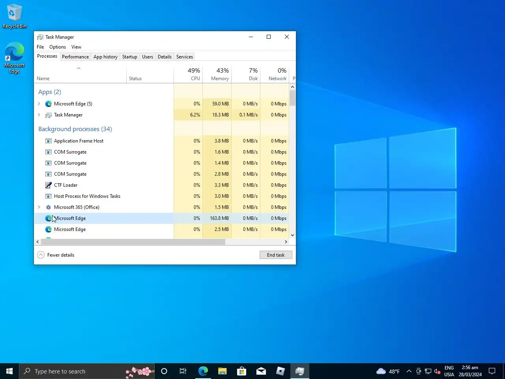
Task: Open the View menu
Action: (x=76, y=47)
